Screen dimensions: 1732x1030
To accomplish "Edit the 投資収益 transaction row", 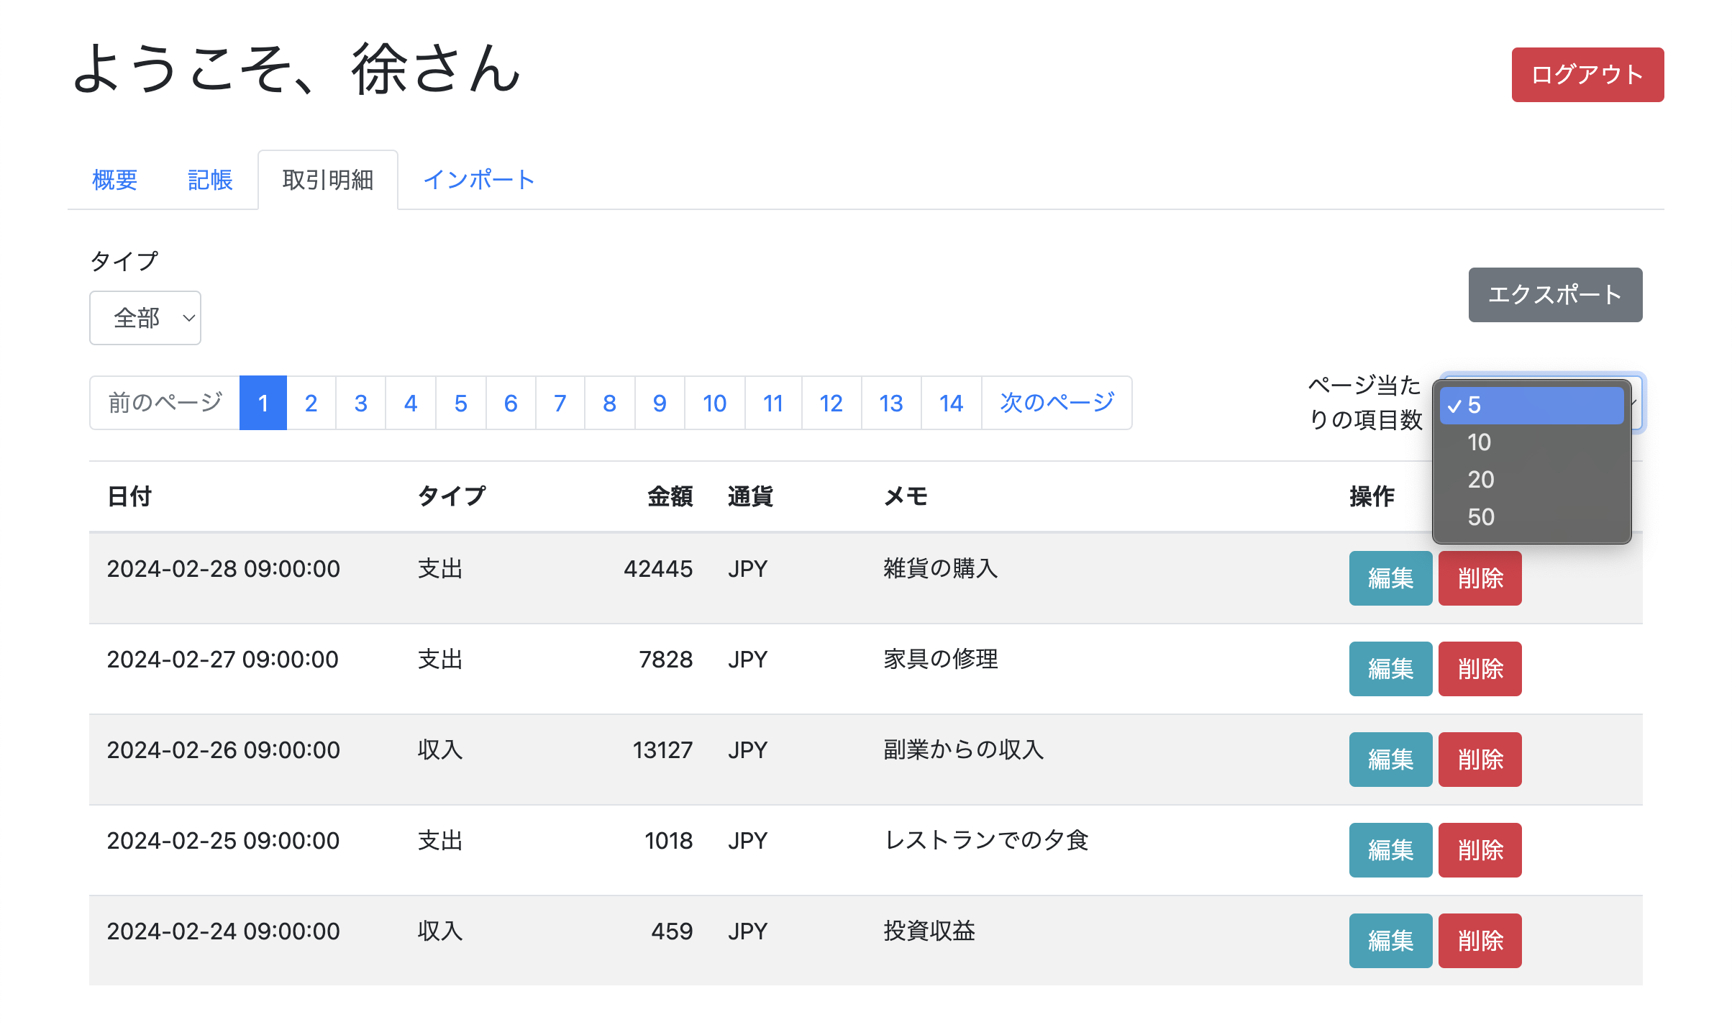I will click(x=1390, y=941).
